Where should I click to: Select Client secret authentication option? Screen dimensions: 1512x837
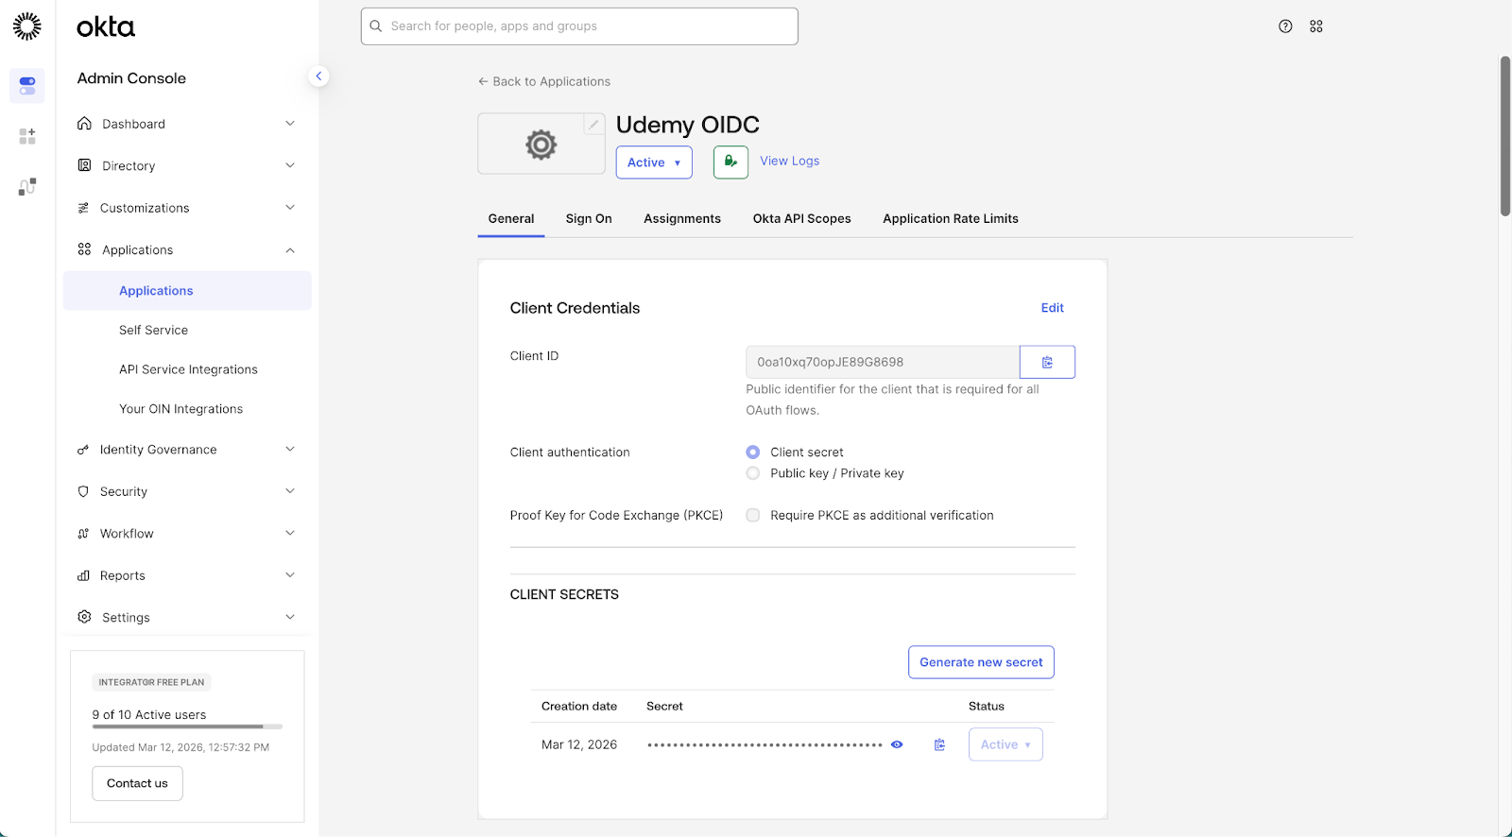[753, 453]
